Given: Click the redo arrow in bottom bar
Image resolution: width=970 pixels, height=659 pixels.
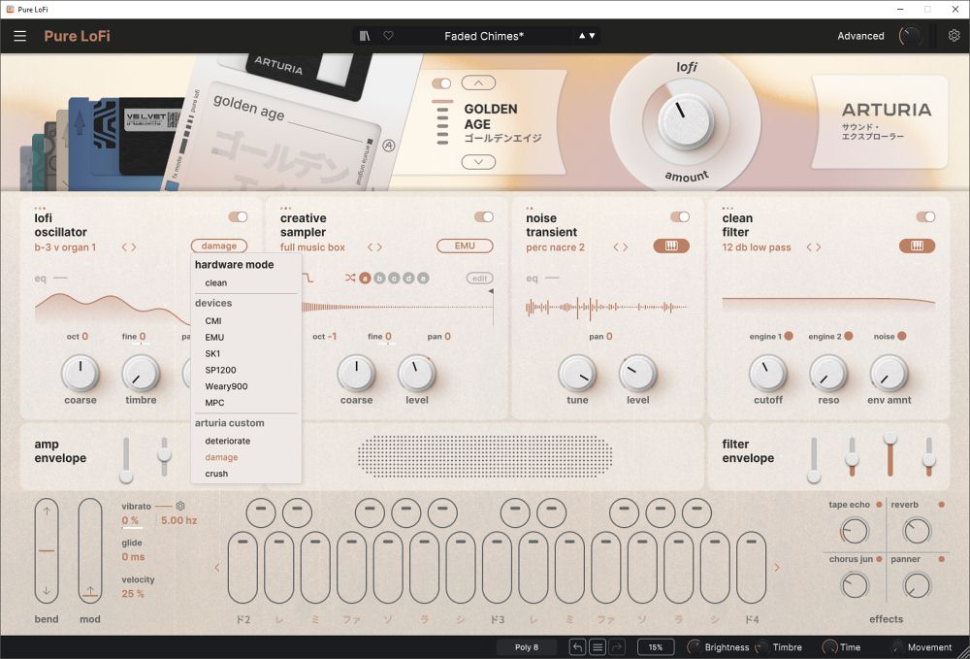Looking at the screenshot, I should click(x=617, y=647).
